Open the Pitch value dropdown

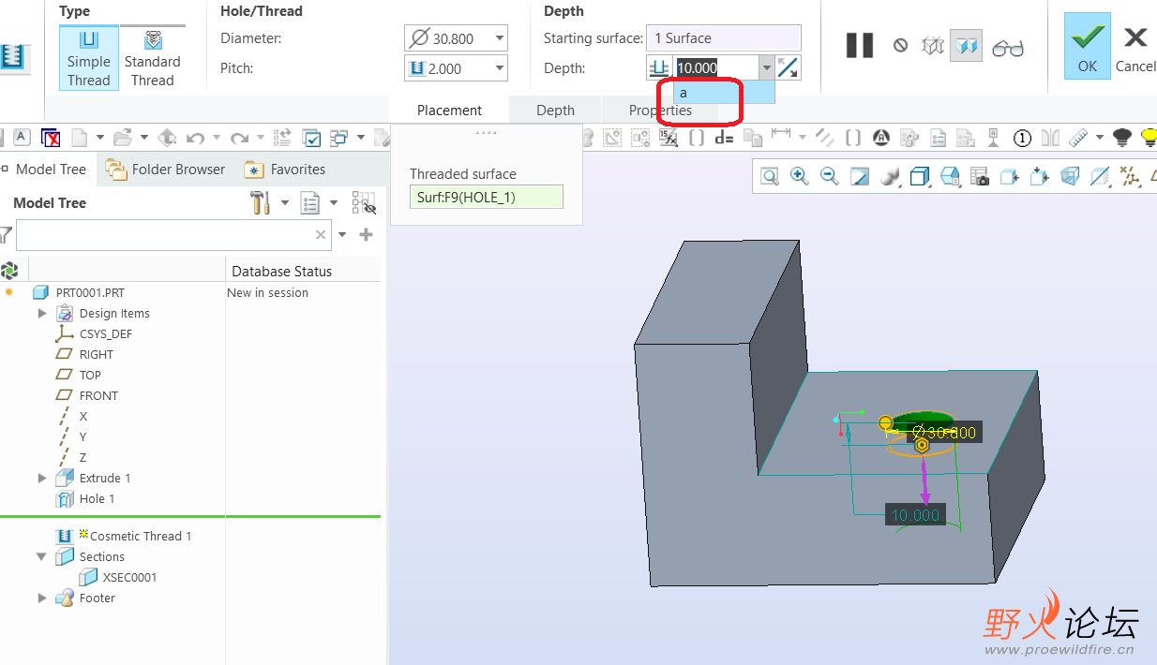[499, 68]
